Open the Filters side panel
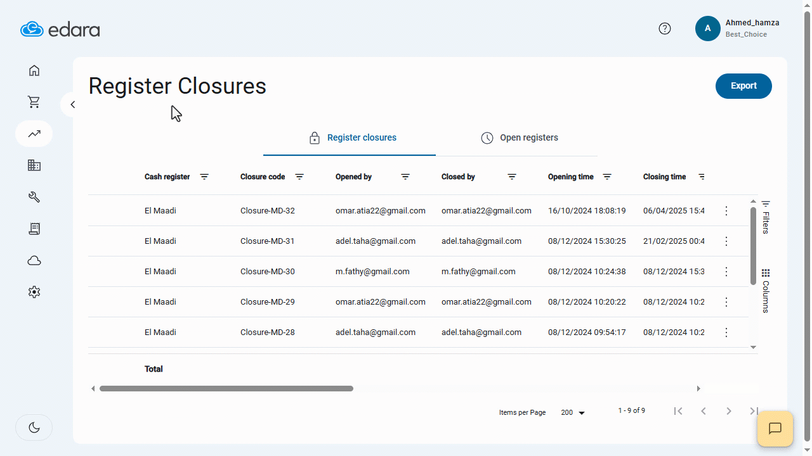Image resolution: width=812 pixels, height=456 pixels. (766, 217)
